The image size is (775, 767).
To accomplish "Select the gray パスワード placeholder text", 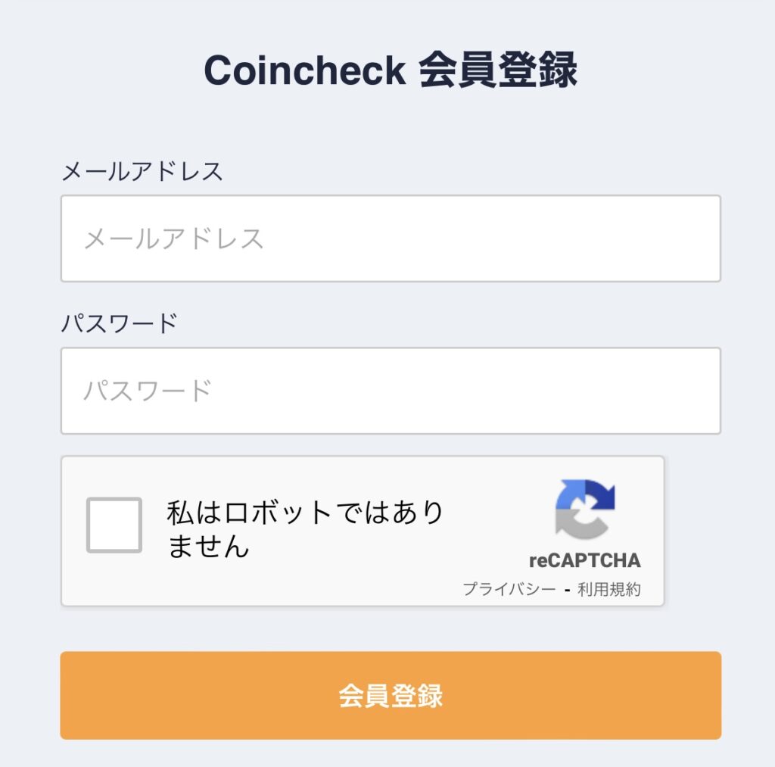I will pos(148,391).
